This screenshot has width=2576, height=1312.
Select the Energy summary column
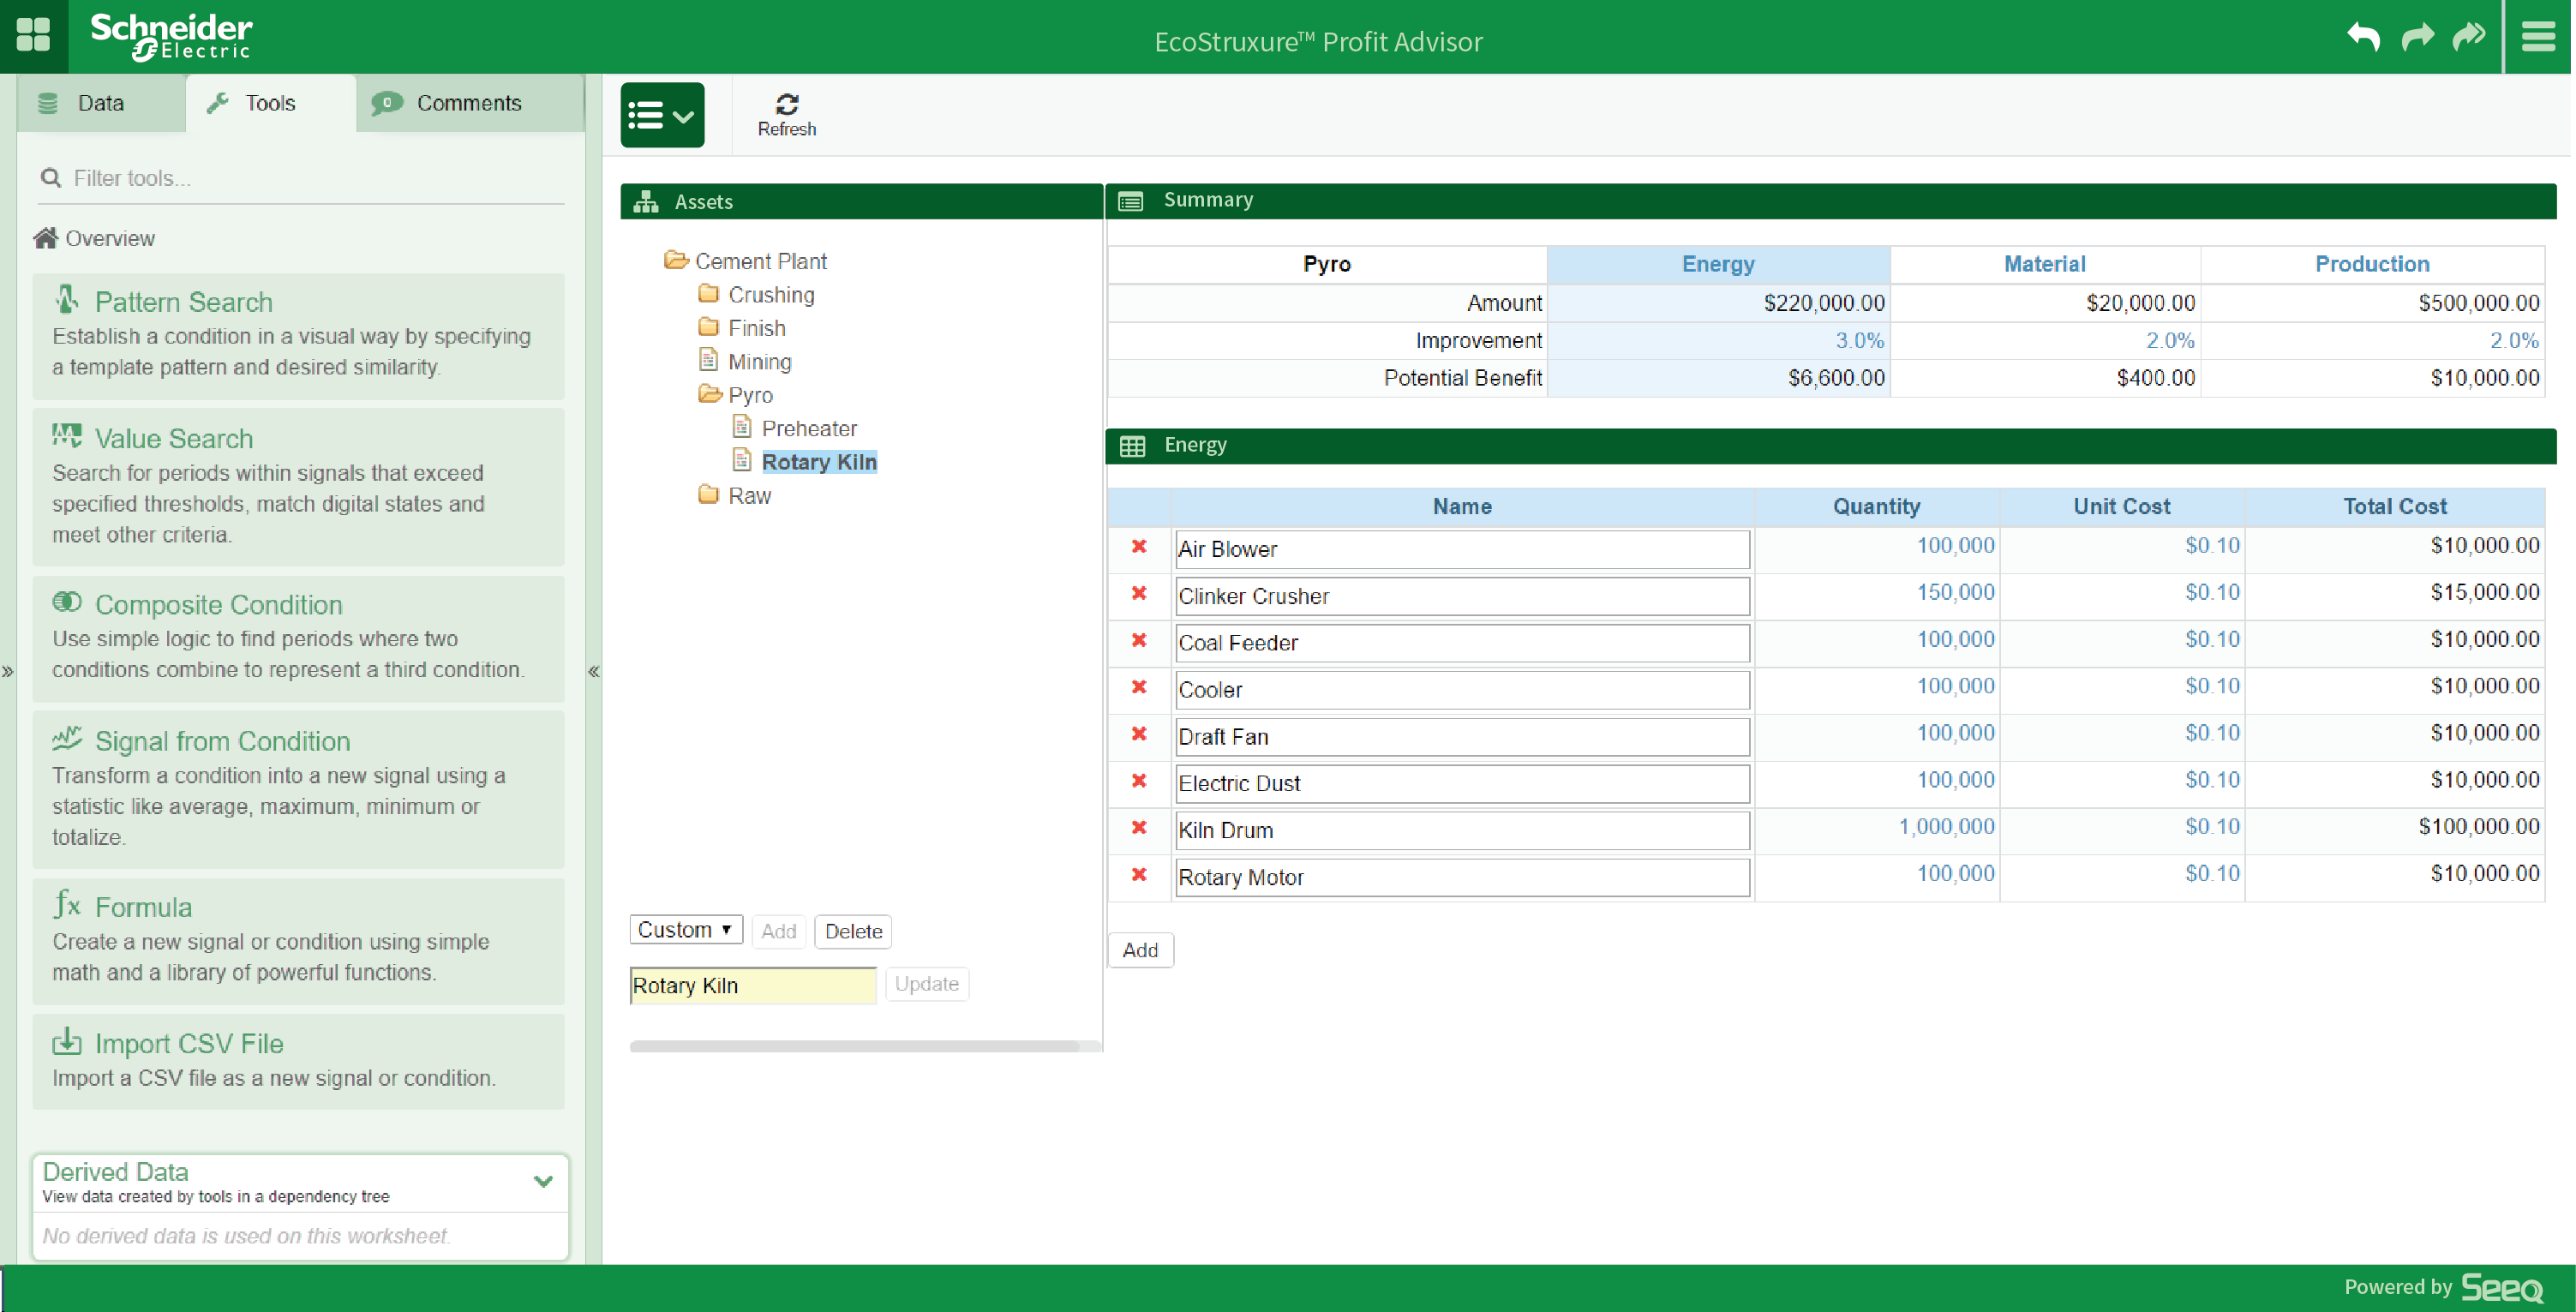1718,264
